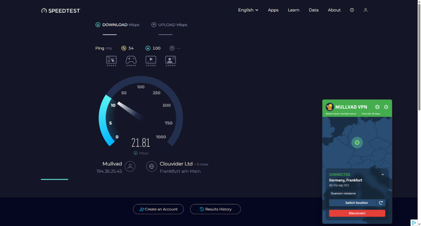Click the Frankfurt am Main location text
Screen dimensions: 421x226
pos(180,171)
